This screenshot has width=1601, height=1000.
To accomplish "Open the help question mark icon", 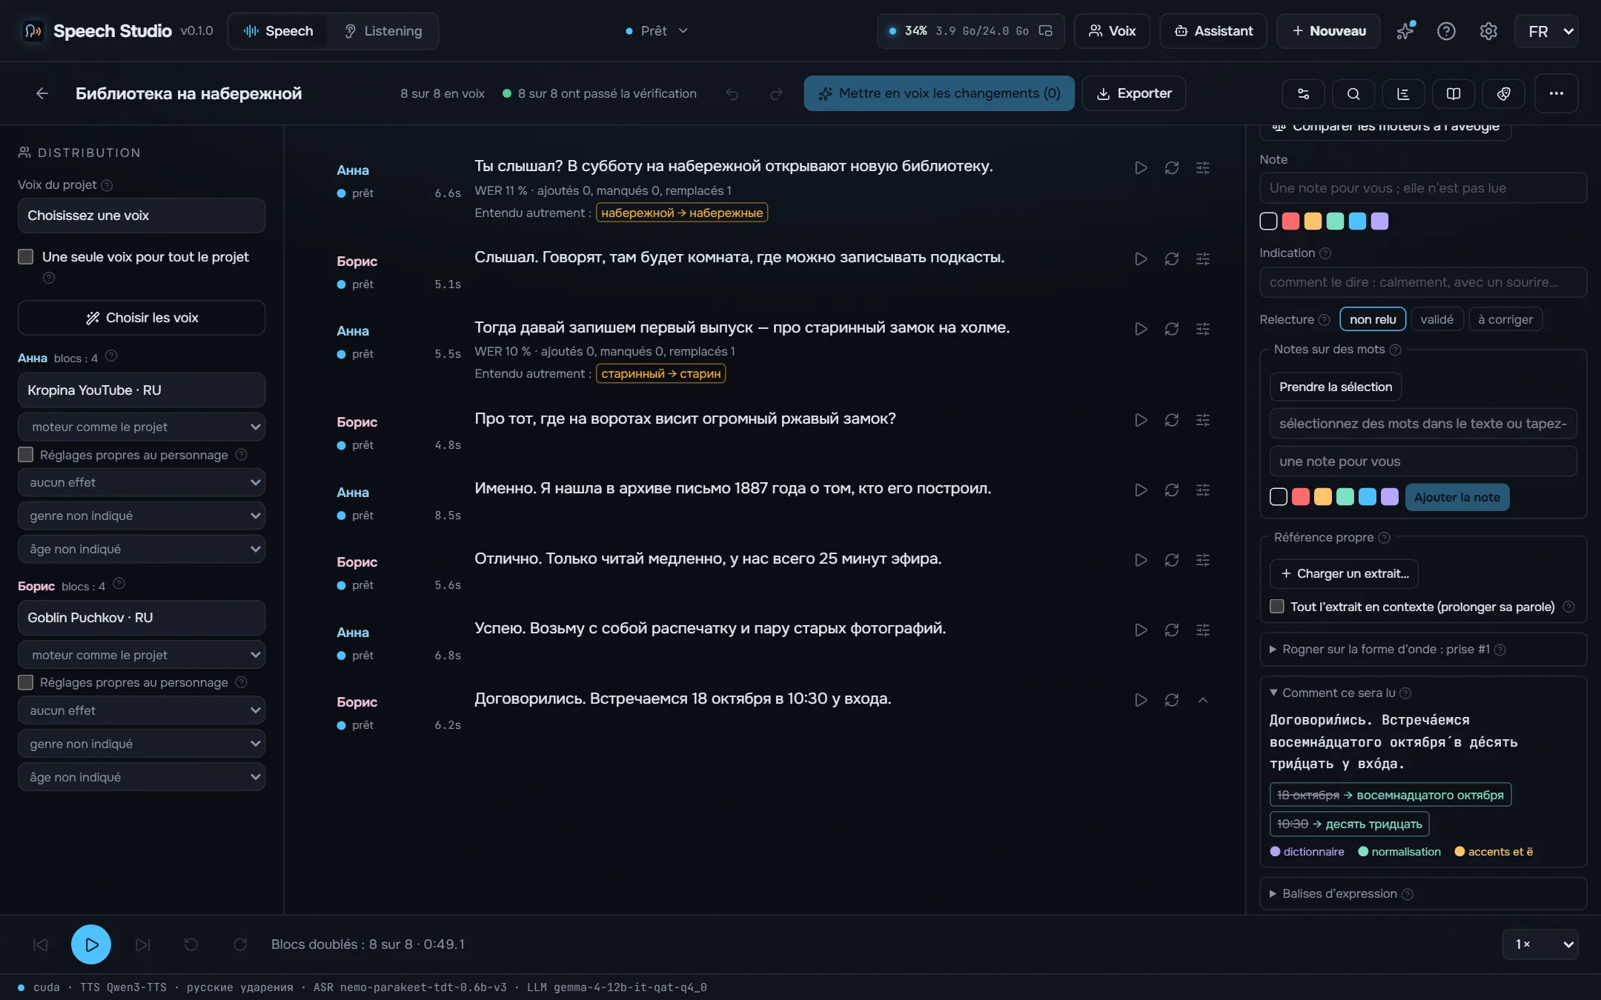I will tap(1446, 31).
